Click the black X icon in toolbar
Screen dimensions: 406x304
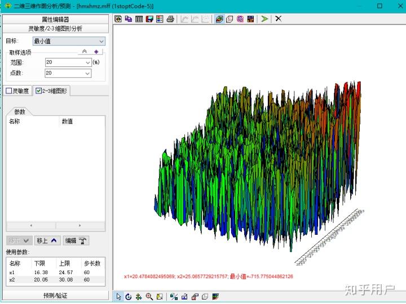coord(278,19)
